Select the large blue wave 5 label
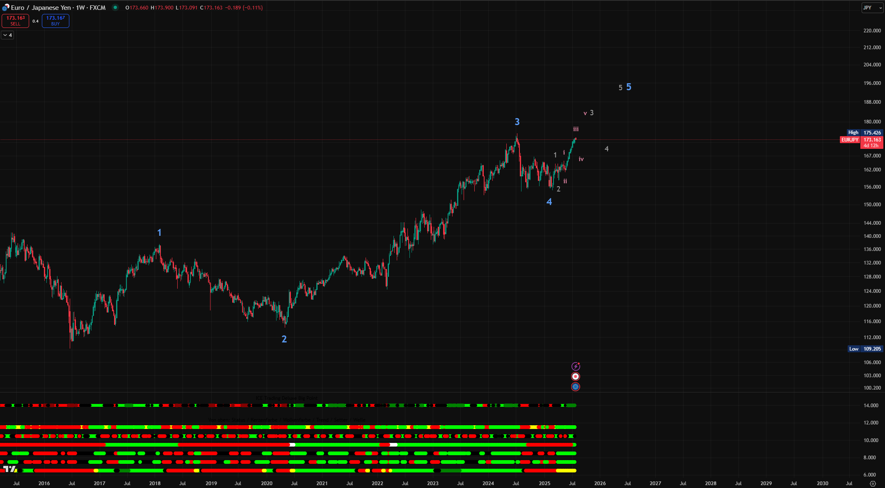The width and height of the screenshot is (885, 488). pos(629,87)
